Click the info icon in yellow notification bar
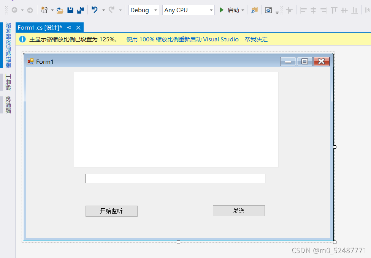371x258 pixels. coord(22,39)
